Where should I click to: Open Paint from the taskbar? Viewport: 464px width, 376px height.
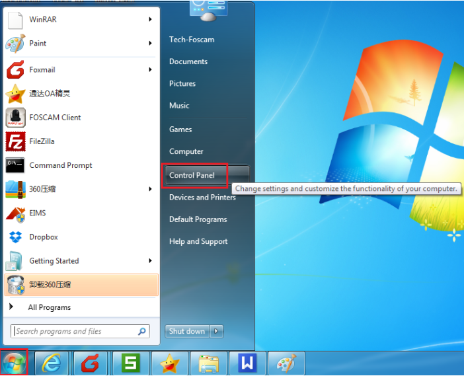coord(286,363)
